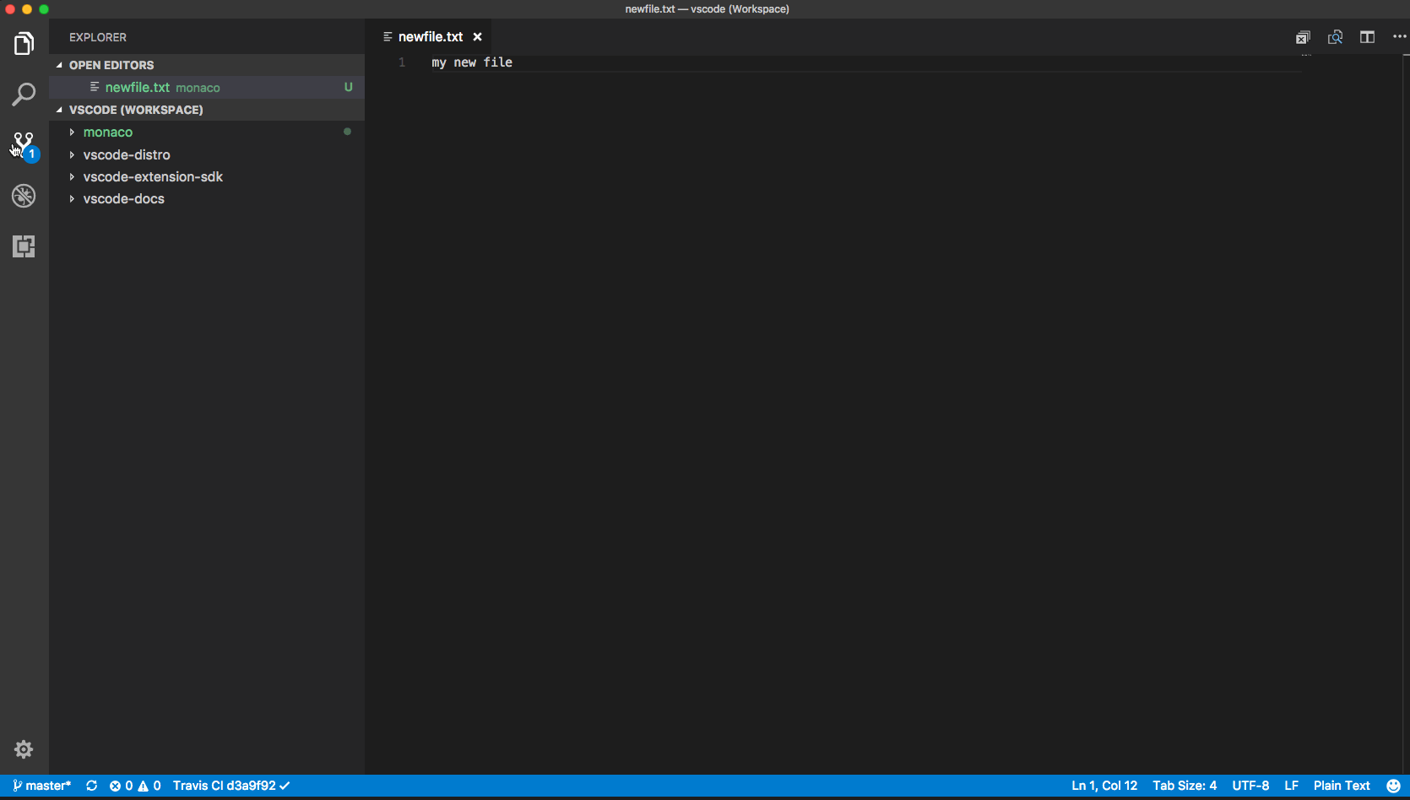Open the Debug view icon
Image resolution: width=1410 pixels, height=800 pixels.
pyautogui.click(x=24, y=196)
